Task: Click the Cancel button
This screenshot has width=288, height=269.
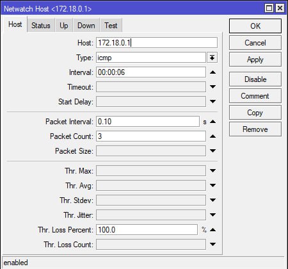Action: coord(255,43)
